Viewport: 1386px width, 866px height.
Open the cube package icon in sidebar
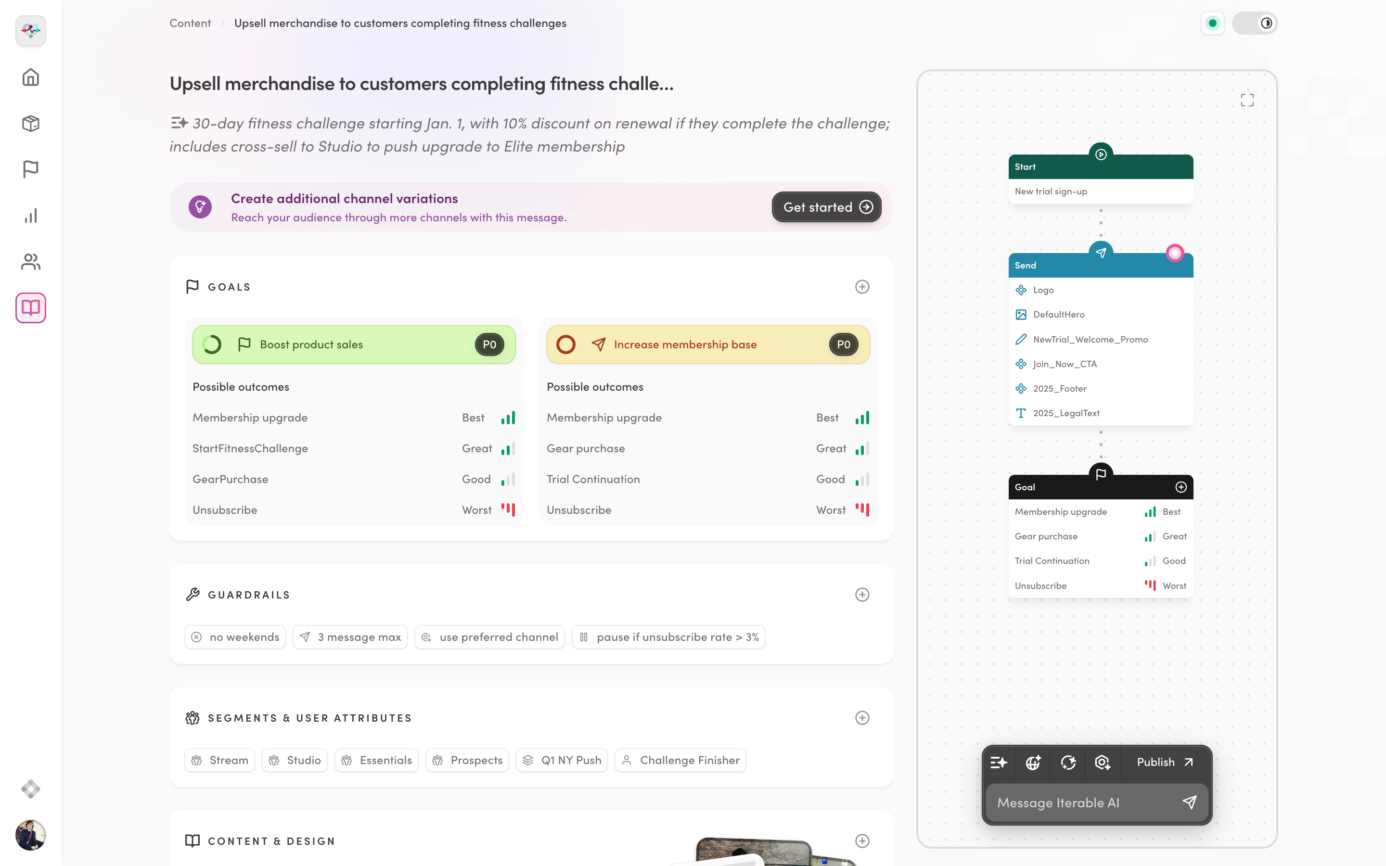pos(31,123)
